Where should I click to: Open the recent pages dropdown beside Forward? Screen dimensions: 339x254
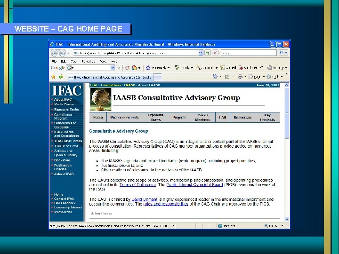tap(68, 53)
